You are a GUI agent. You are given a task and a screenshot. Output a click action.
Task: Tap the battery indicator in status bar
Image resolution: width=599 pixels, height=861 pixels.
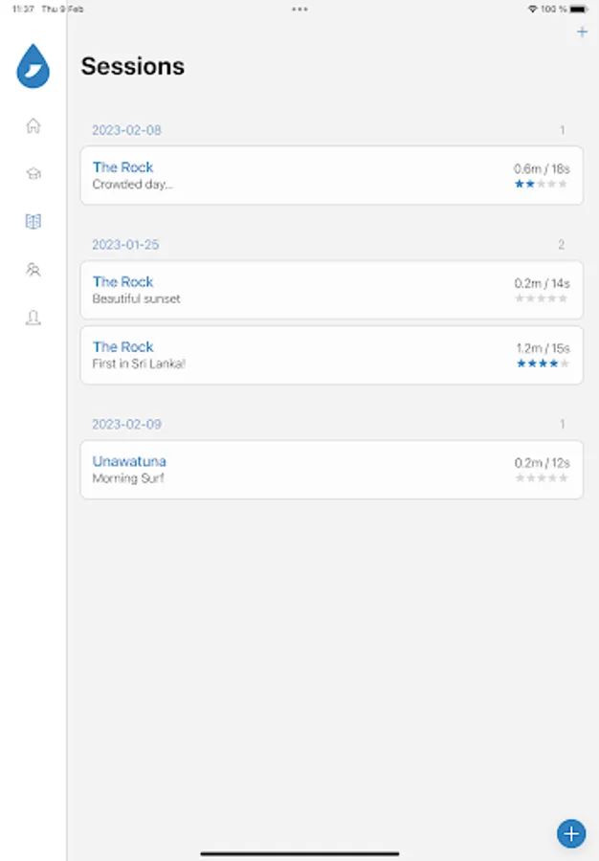[x=583, y=9]
